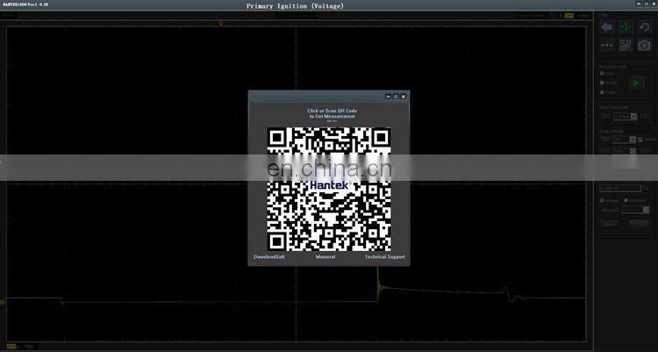This screenshot has width=658, height=352.
Task: Toggle the checkbox beside the voltage dropdown
Action: (x=640, y=139)
